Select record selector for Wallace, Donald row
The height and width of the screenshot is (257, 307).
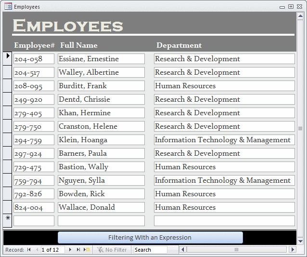point(7,207)
